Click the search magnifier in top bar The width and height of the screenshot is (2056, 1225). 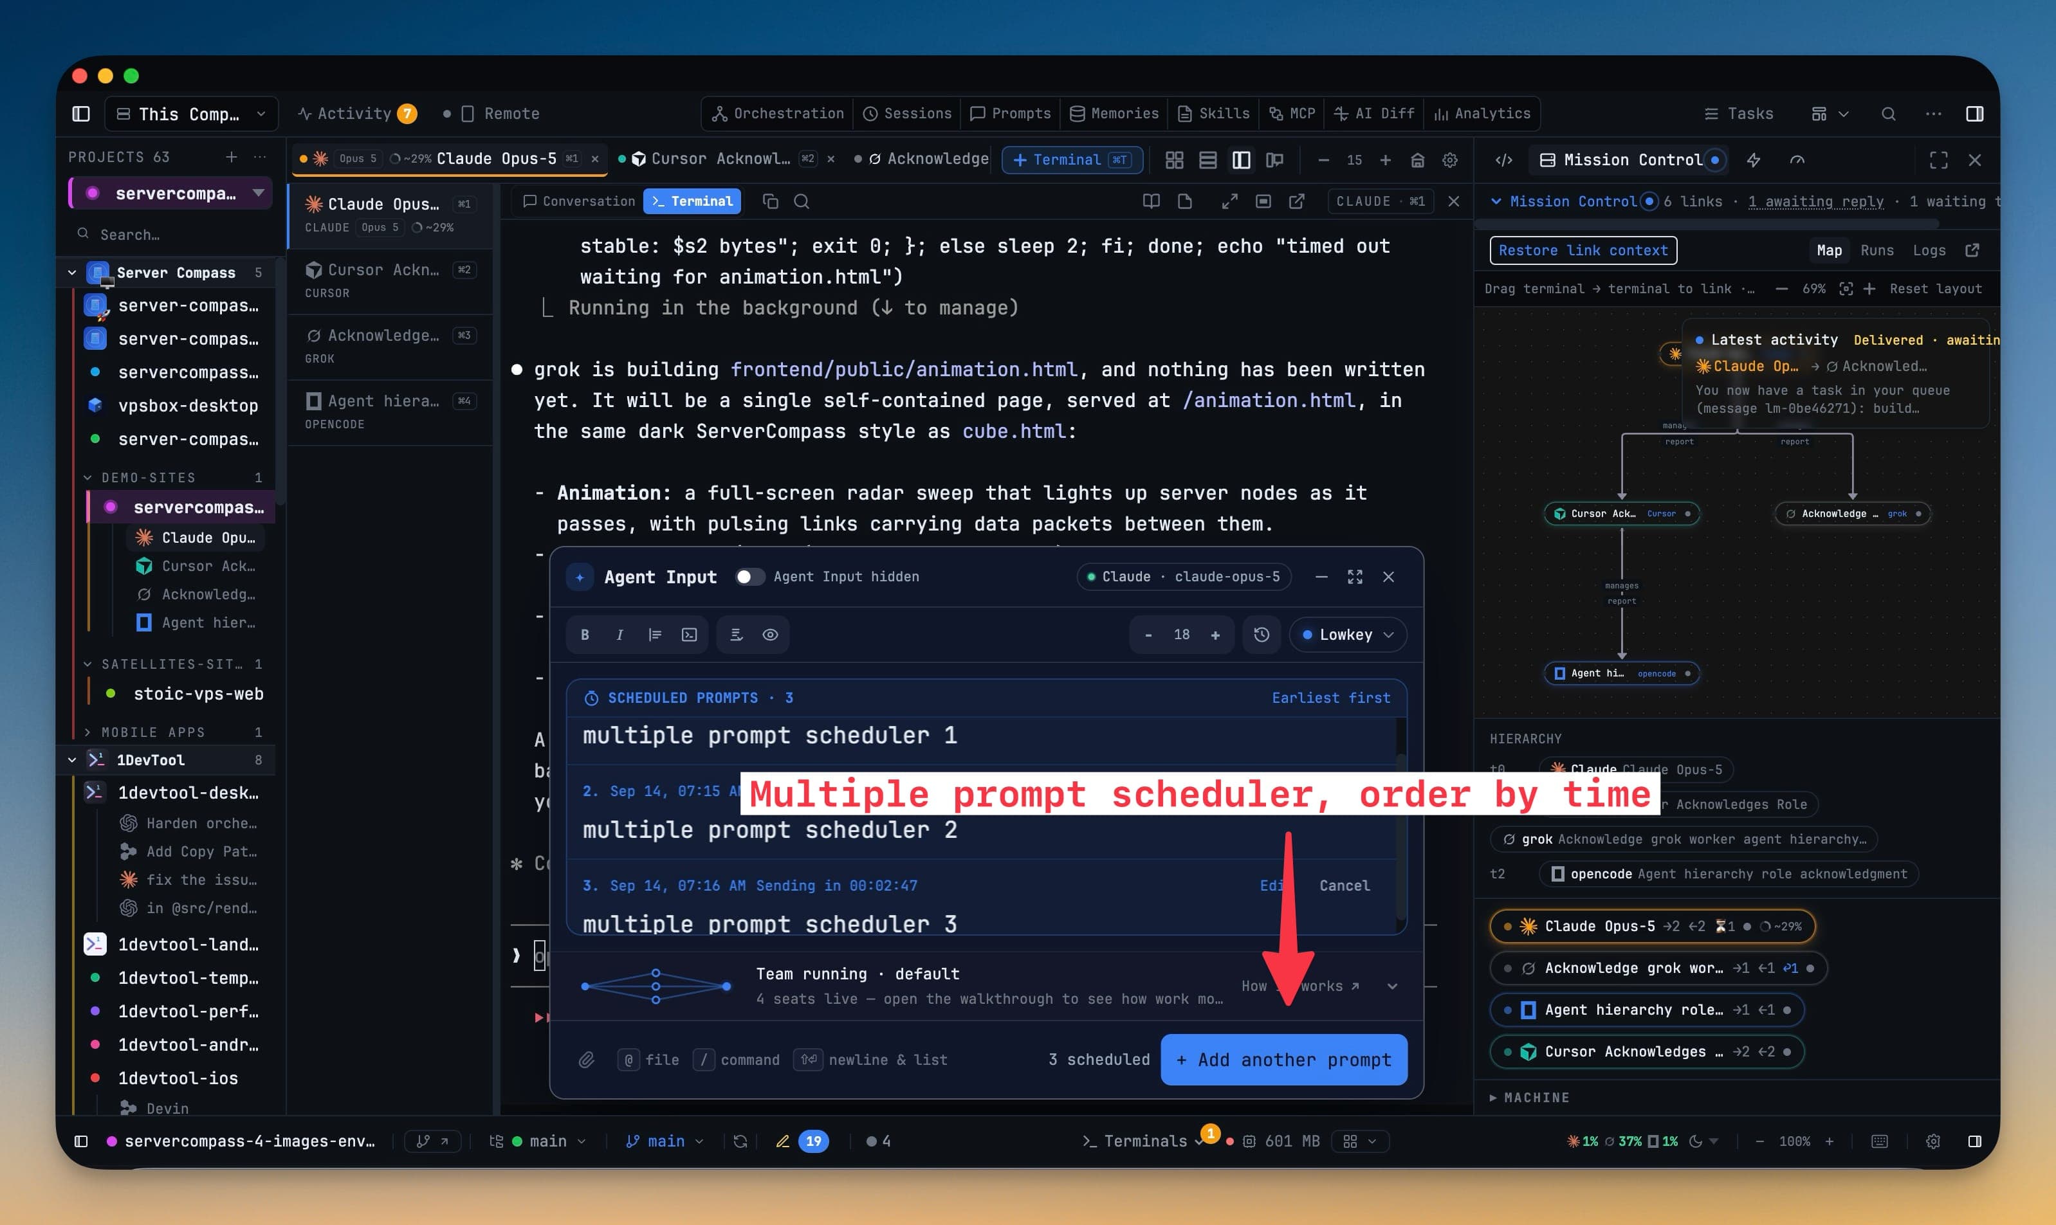click(x=1888, y=114)
